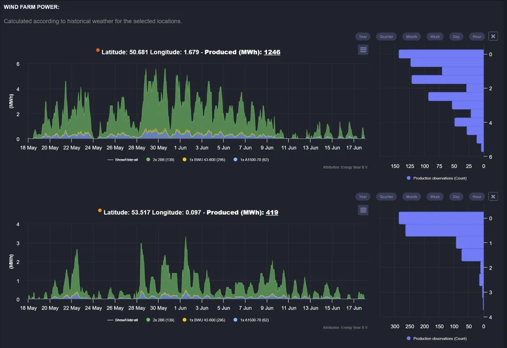Click the produced value 1246 link
The width and height of the screenshot is (507, 348).
[x=272, y=52]
